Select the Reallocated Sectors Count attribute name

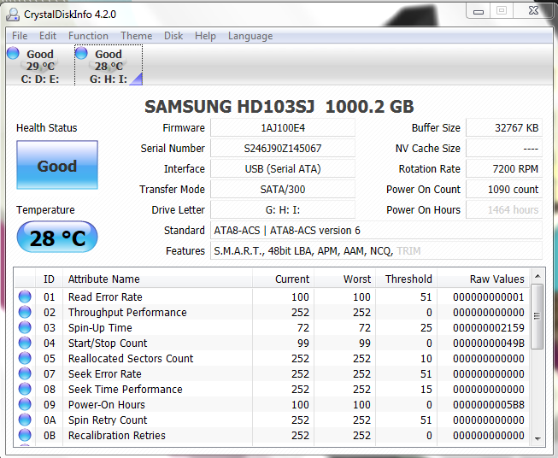[x=131, y=358]
